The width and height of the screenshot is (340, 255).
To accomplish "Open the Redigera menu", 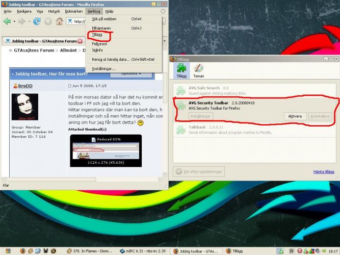I will [24, 11].
